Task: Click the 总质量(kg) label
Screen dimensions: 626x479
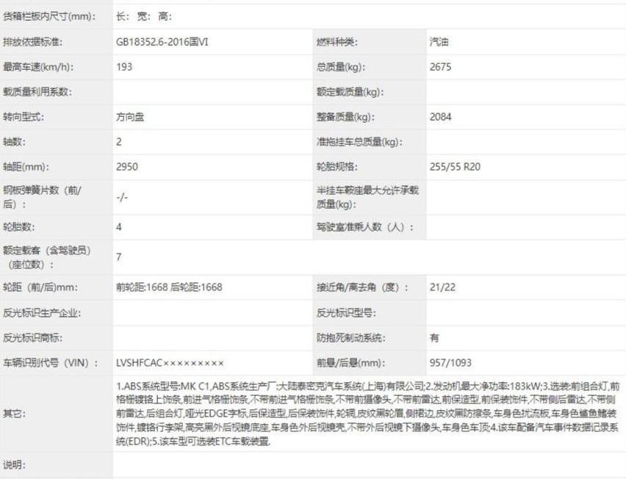Action: (340, 67)
